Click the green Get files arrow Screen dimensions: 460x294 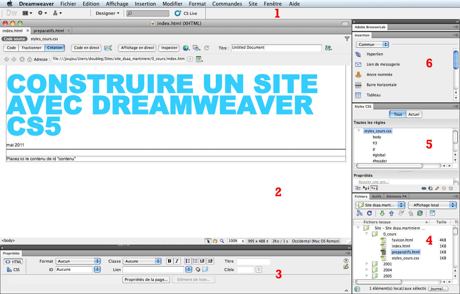pos(382,213)
